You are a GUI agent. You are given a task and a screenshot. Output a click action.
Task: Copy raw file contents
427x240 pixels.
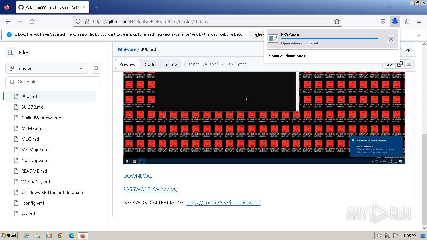point(400,64)
